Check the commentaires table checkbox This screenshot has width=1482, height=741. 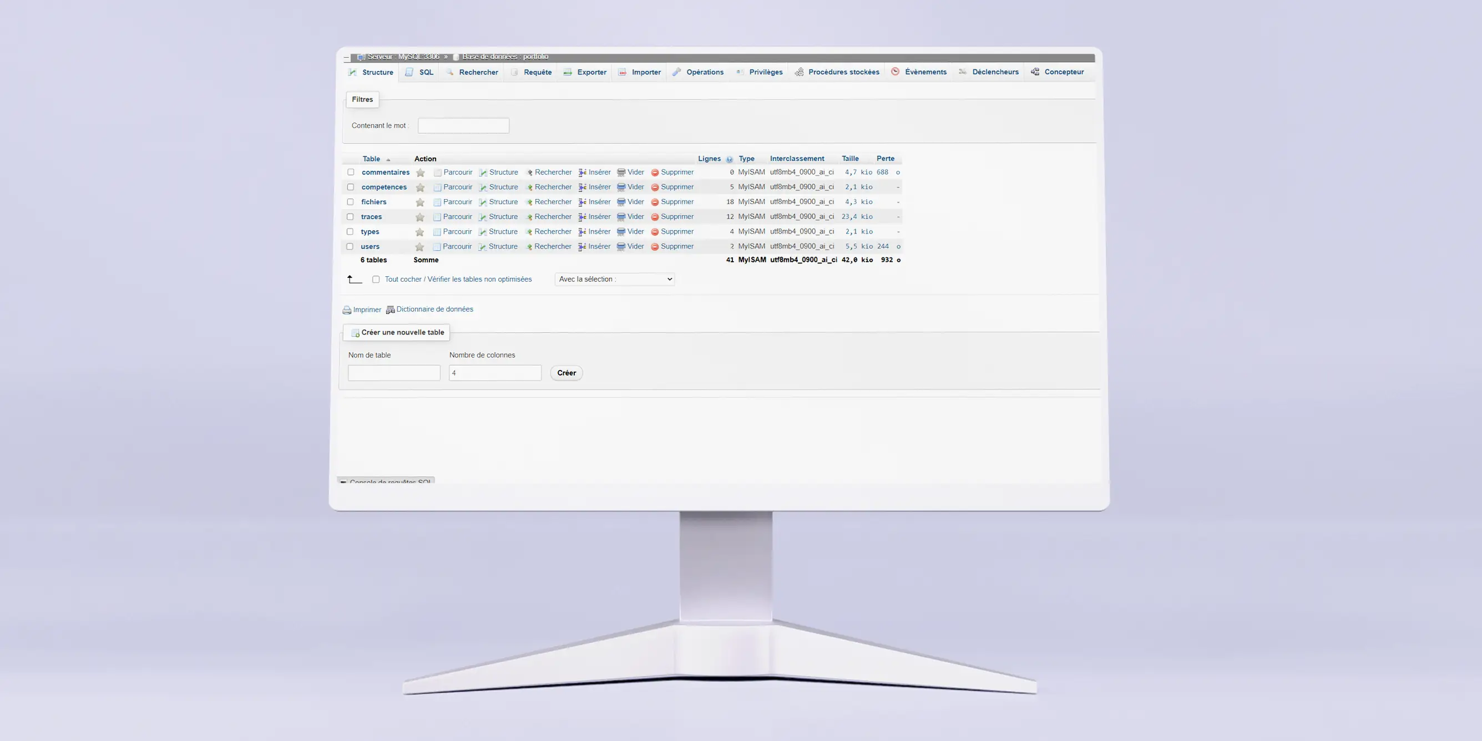350,172
